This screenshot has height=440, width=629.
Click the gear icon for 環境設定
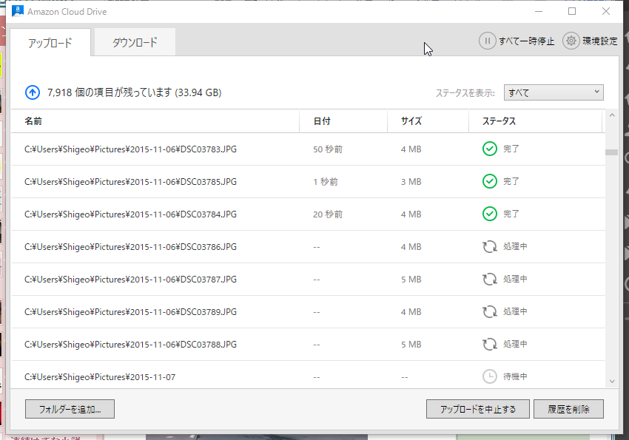tap(571, 41)
